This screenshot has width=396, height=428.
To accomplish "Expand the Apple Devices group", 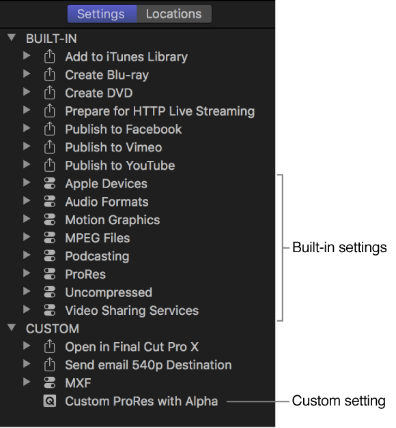I will point(27,183).
